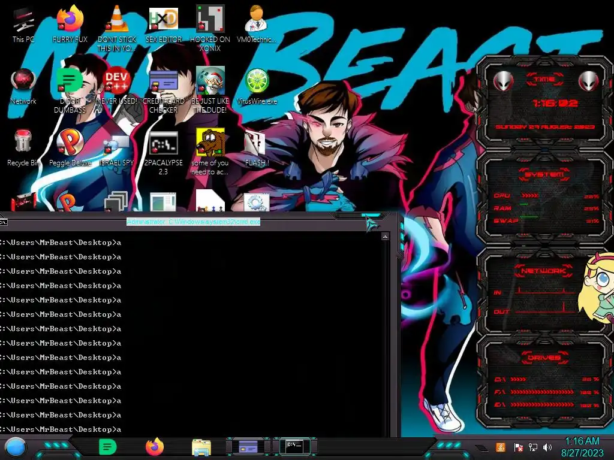The height and width of the screenshot is (460, 614).
Task: Select the HxD 'SEX EDITOR' shortcut
Action: tap(164, 25)
